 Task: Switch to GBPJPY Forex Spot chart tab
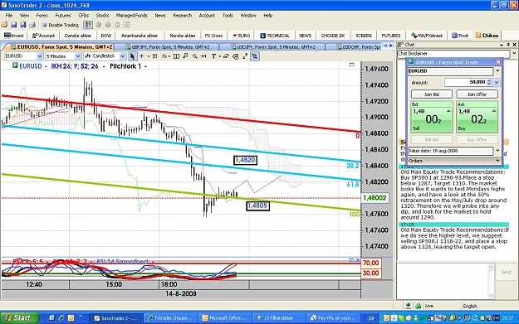tap(167, 47)
